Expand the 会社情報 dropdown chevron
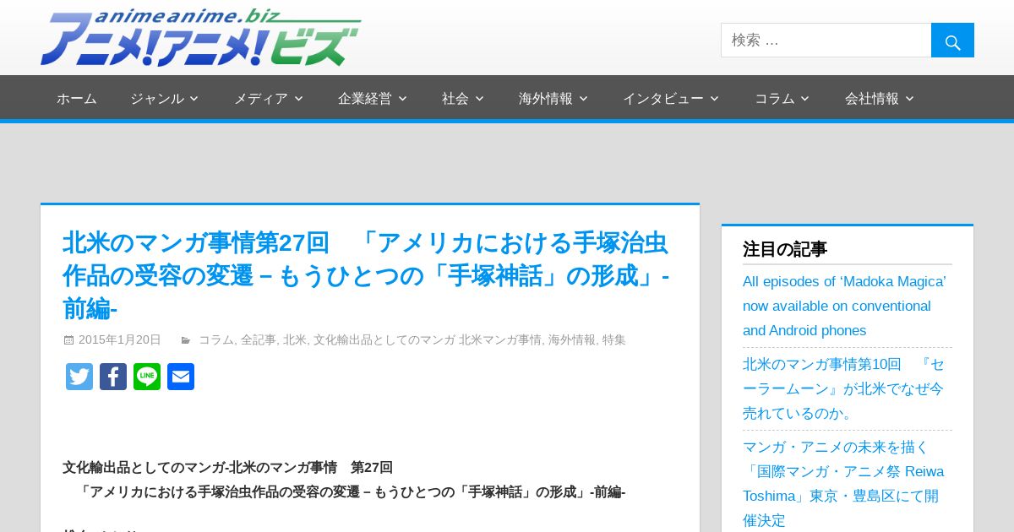The height and width of the screenshot is (532, 1014). click(909, 99)
